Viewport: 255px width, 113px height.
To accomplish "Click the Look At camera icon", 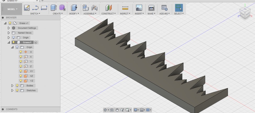I will tap(112, 110).
